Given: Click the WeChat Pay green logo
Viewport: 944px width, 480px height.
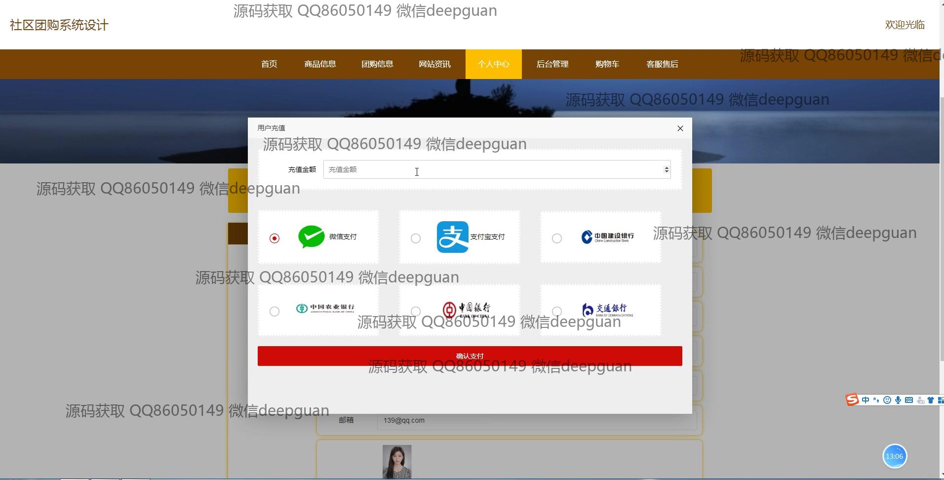Looking at the screenshot, I should pyautogui.click(x=311, y=237).
